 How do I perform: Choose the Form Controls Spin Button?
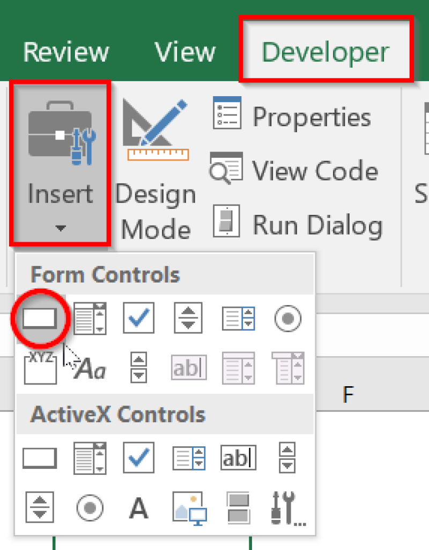188,318
